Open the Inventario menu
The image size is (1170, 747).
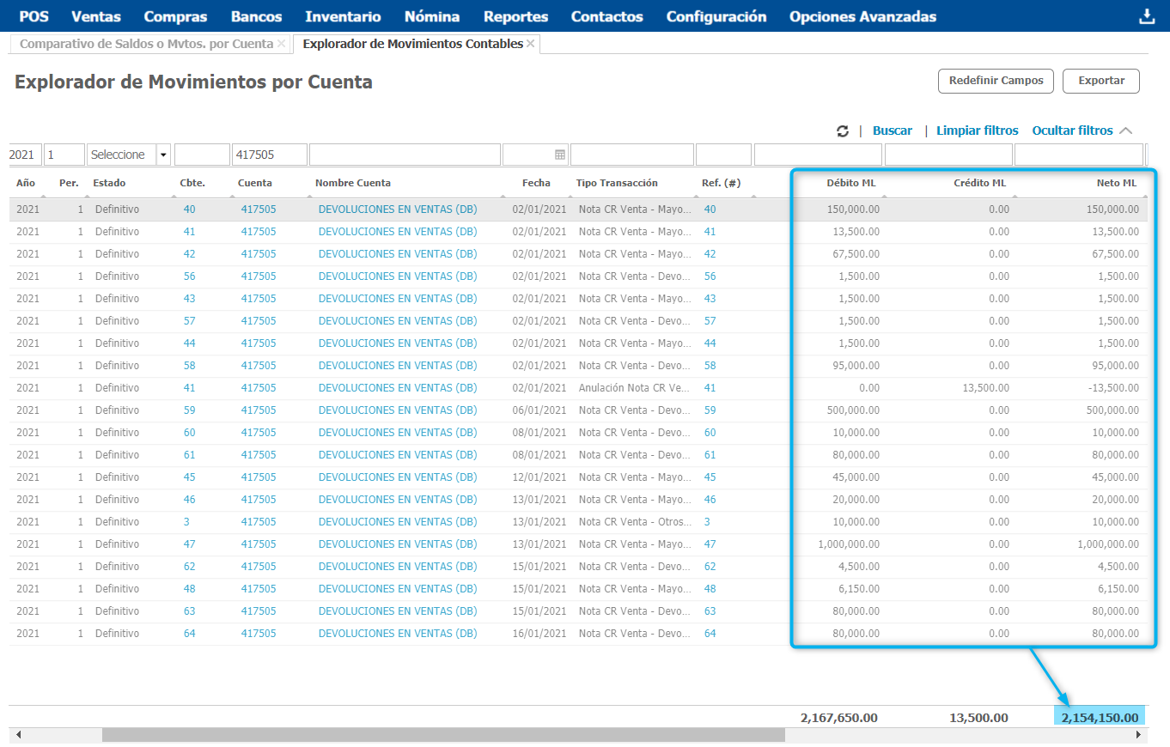click(343, 16)
